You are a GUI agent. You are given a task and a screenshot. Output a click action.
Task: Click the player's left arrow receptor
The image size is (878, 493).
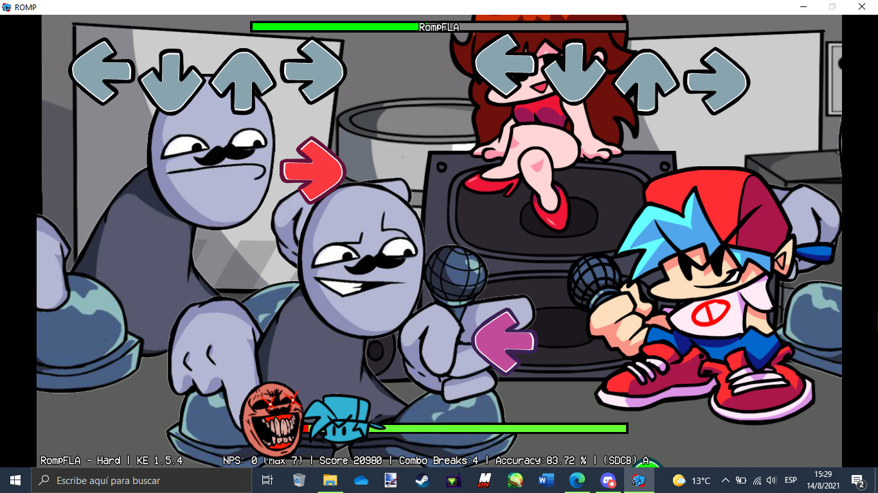pos(505,64)
